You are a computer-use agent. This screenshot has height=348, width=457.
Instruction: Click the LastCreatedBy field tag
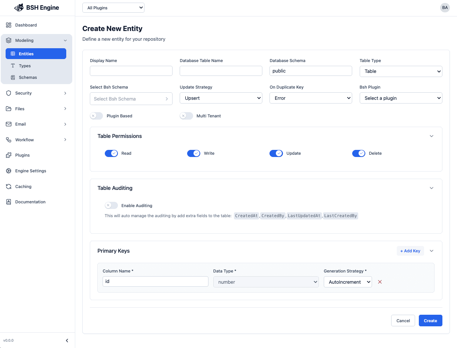(341, 216)
